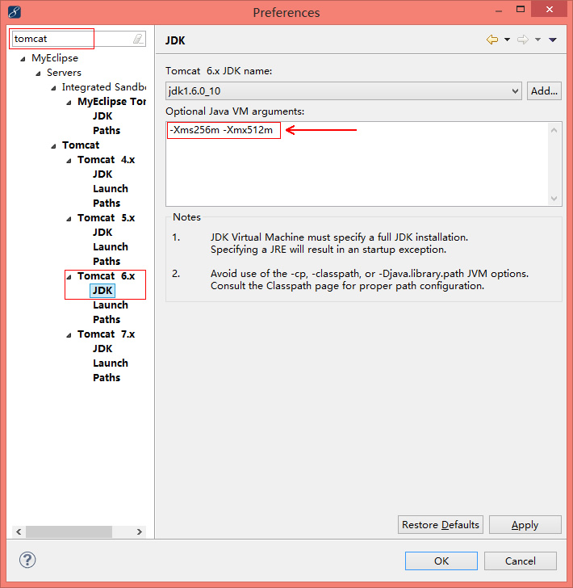Collapse the Integrated Sandbox node
The image size is (573, 588).
(x=53, y=88)
